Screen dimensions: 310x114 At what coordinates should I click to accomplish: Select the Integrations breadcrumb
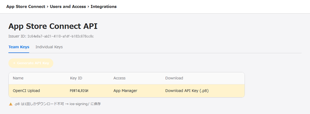click(x=104, y=6)
